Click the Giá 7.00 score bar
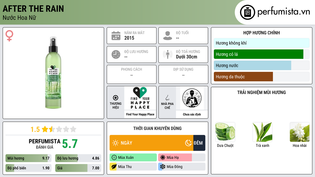This screenshot has height=177, width=315. (78, 168)
